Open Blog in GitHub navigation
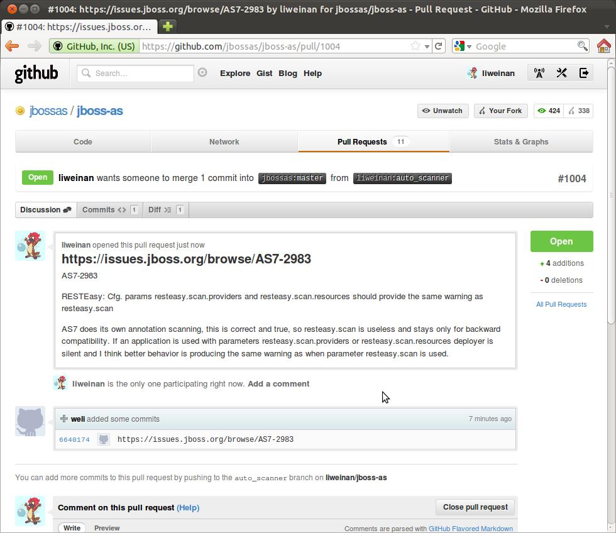This screenshot has width=616, height=533. [x=288, y=74]
